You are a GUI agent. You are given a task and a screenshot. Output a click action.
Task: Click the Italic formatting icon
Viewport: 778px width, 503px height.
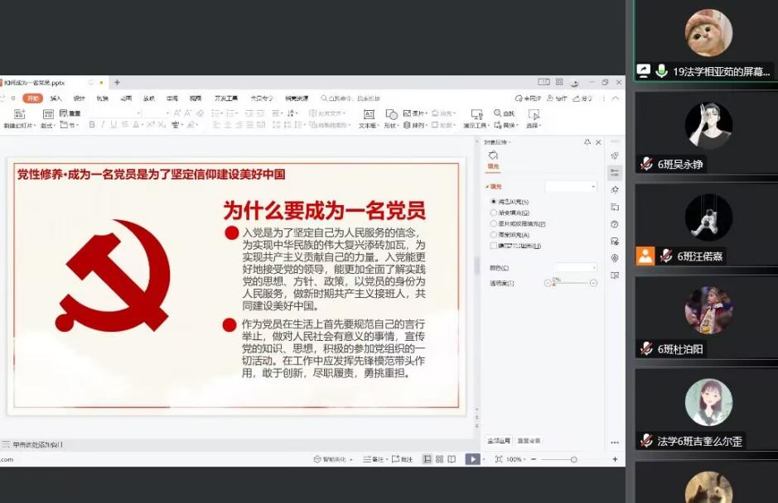coord(103,125)
